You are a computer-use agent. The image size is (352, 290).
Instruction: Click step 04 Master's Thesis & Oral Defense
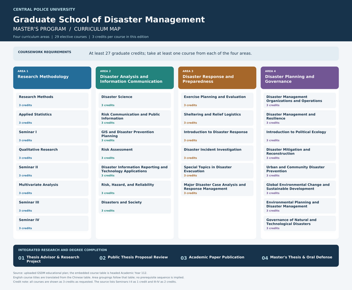[297, 257]
